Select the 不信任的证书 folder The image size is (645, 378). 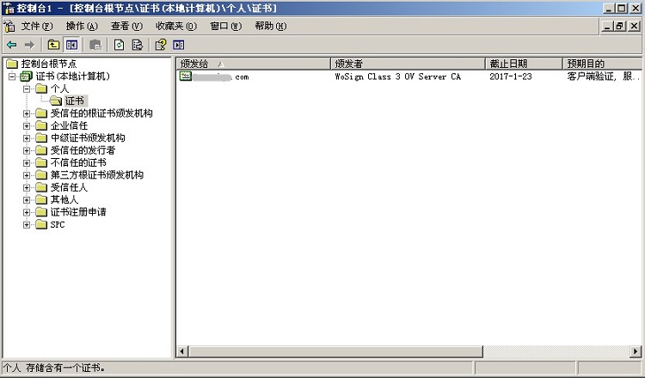click(78, 162)
